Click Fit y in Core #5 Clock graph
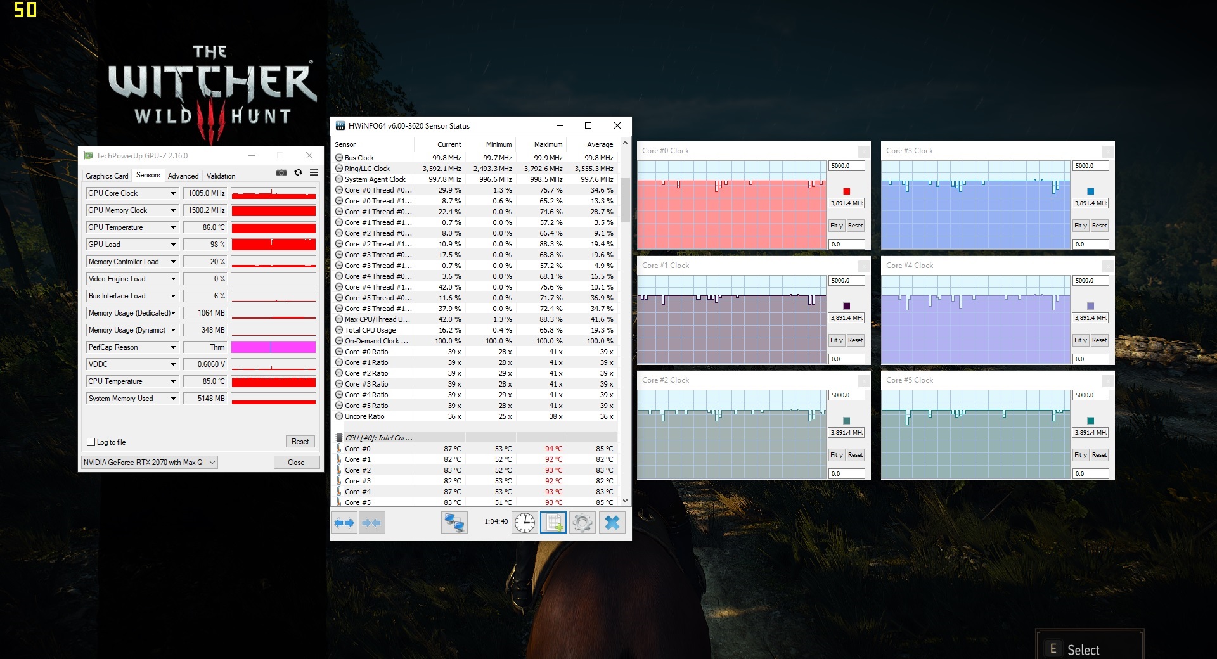 (x=1081, y=455)
